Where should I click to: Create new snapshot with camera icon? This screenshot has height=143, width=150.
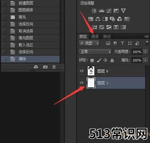(x=45, y=67)
